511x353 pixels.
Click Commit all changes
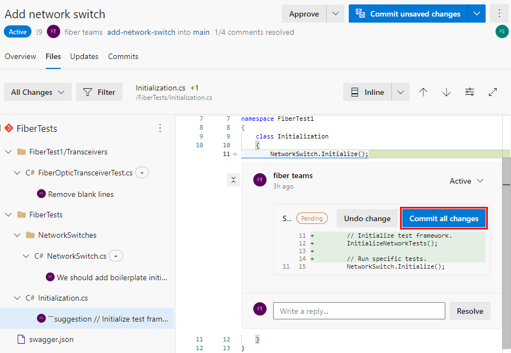click(x=444, y=218)
